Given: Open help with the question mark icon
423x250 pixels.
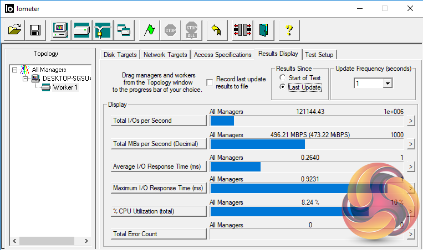Looking at the screenshot, I should (289, 30).
